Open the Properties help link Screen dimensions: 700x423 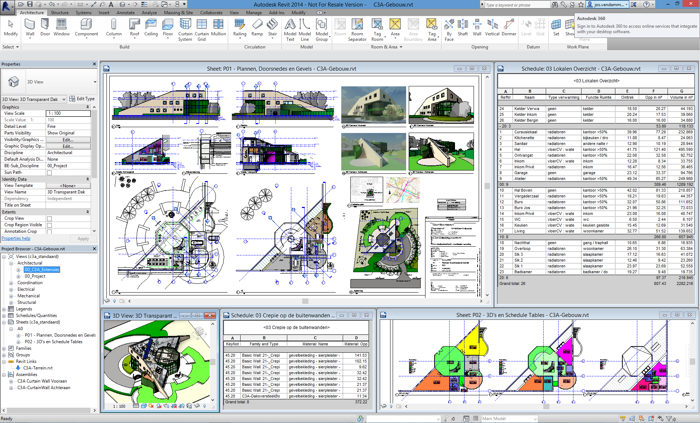16,238
